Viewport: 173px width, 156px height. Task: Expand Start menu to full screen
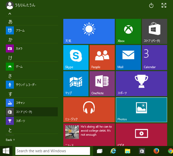(164, 6)
